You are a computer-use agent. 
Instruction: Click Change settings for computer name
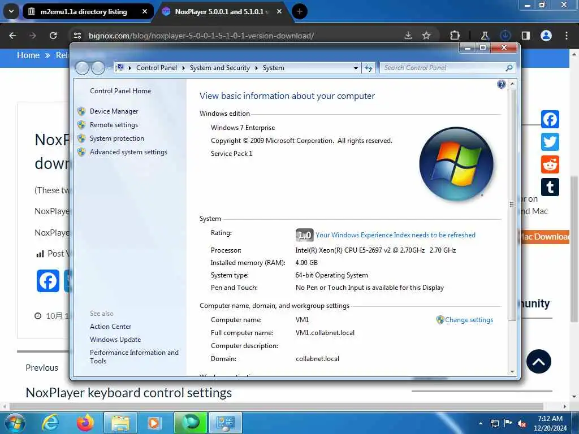pos(469,320)
